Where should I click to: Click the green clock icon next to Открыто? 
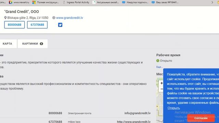coord(158,61)
